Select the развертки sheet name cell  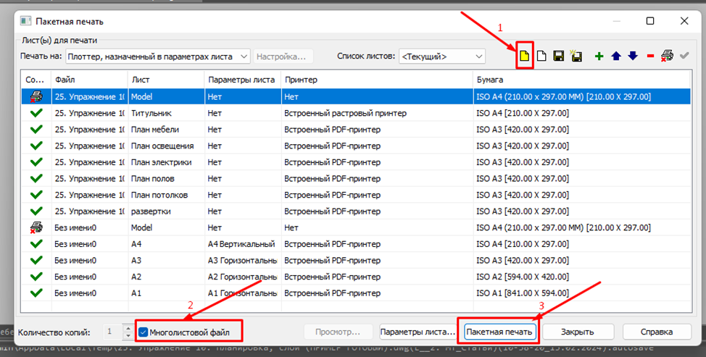[166, 211]
